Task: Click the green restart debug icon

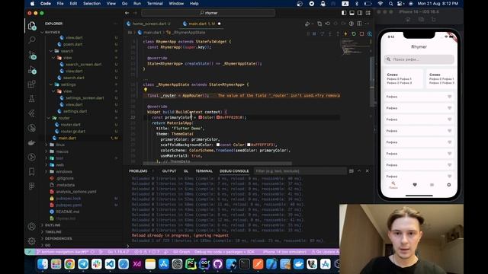Action: click(x=354, y=33)
